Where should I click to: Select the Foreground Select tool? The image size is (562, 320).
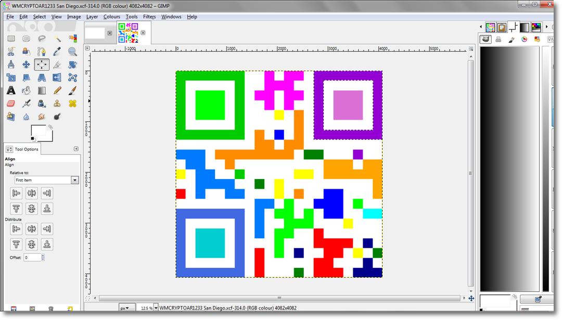(x=26, y=52)
